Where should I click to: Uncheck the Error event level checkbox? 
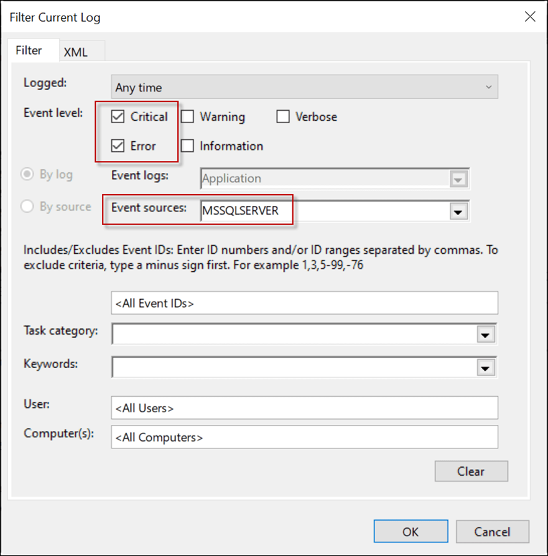tap(118, 146)
